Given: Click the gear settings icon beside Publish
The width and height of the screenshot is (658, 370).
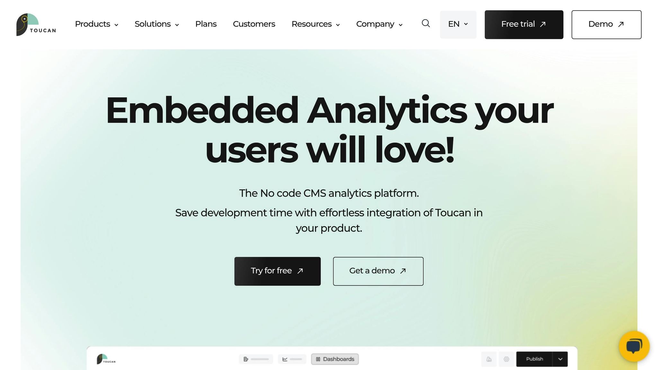Looking at the screenshot, I should point(506,359).
